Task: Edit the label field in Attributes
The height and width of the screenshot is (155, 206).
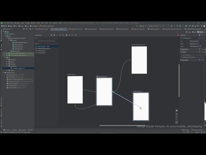Action: 196,44
